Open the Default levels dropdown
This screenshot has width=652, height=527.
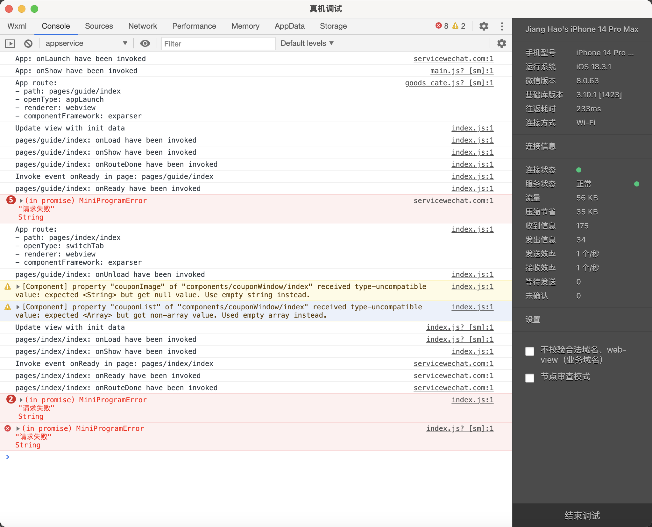coord(307,43)
